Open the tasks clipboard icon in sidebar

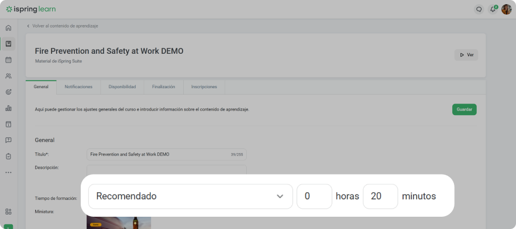pos(9,157)
